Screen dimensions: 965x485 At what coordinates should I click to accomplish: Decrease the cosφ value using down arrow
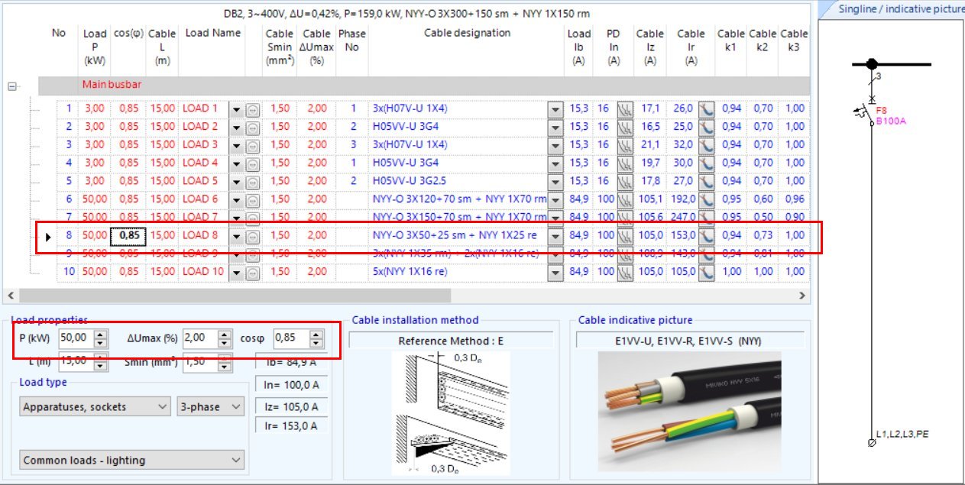[x=316, y=341]
